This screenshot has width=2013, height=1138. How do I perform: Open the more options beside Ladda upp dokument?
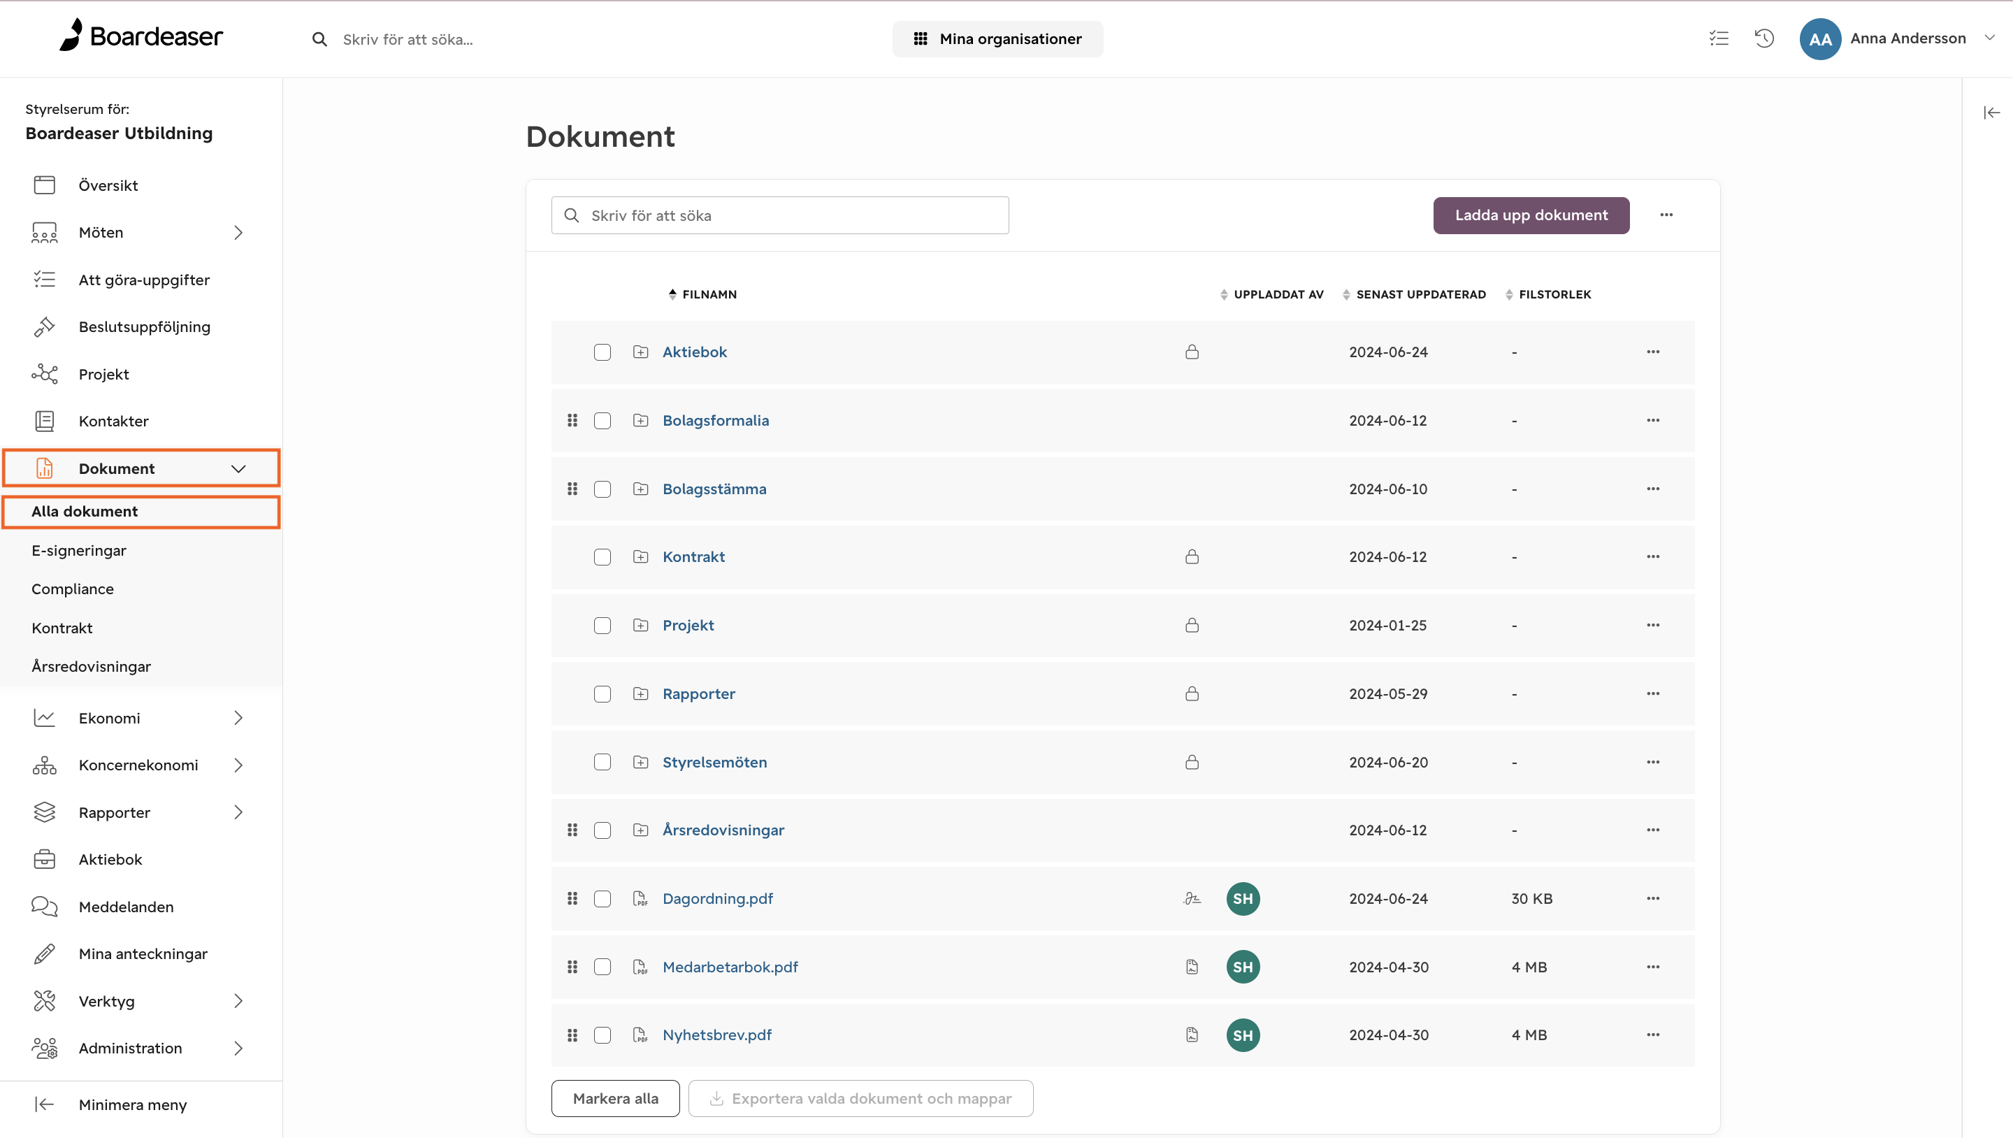click(x=1666, y=215)
